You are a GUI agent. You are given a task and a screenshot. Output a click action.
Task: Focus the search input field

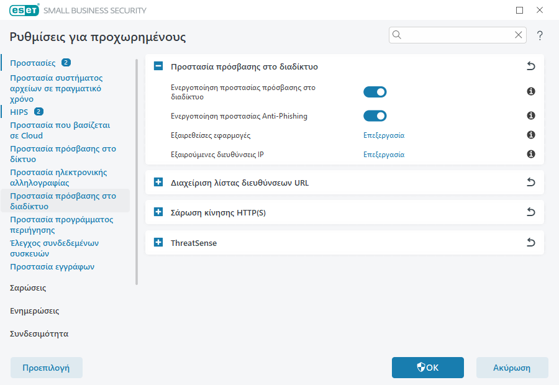[x=457, y=35]
